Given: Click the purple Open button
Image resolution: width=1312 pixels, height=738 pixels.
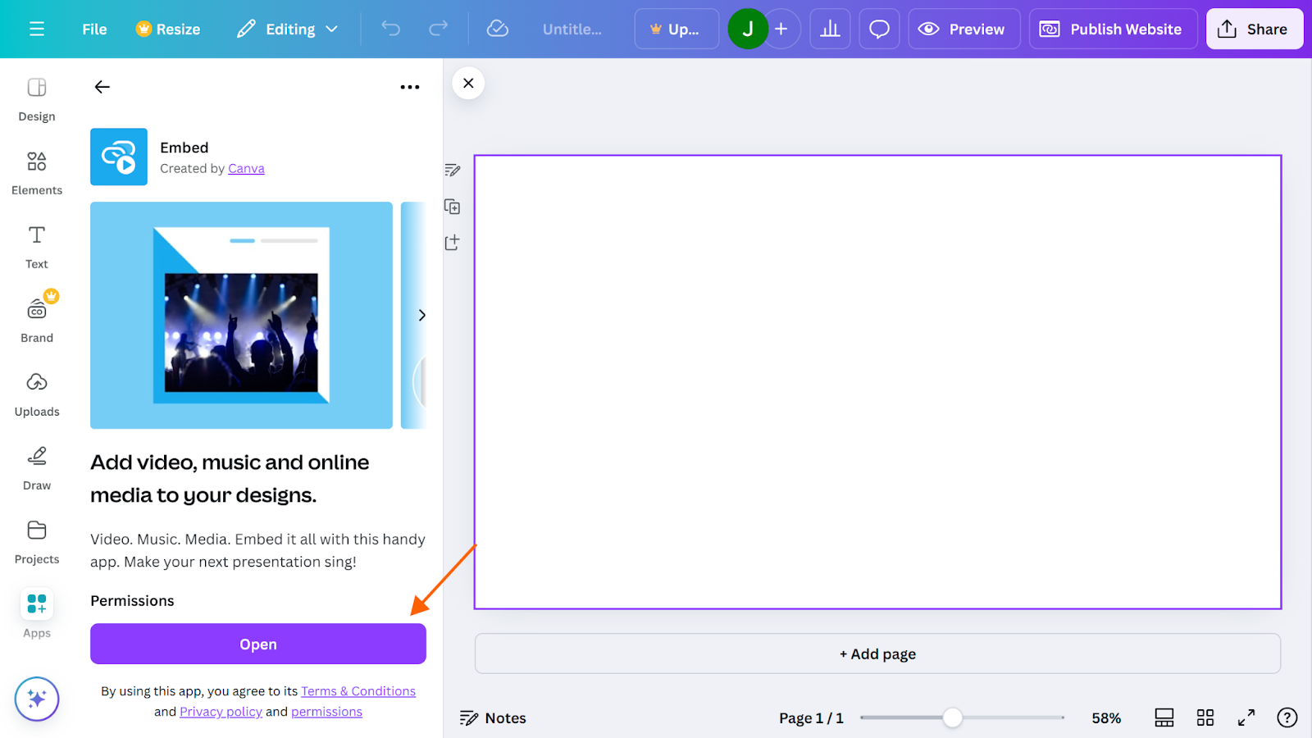Looking at the screenshot, I should pos(258,644).
